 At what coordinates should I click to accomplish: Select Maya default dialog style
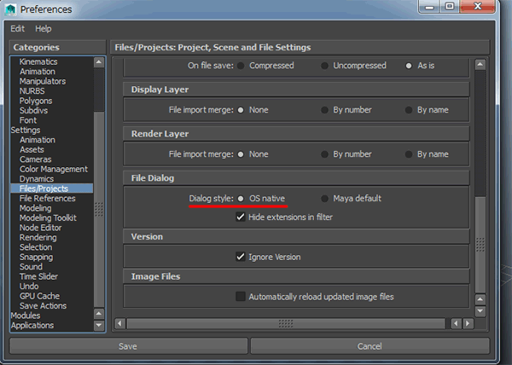(x=324, y=199)
